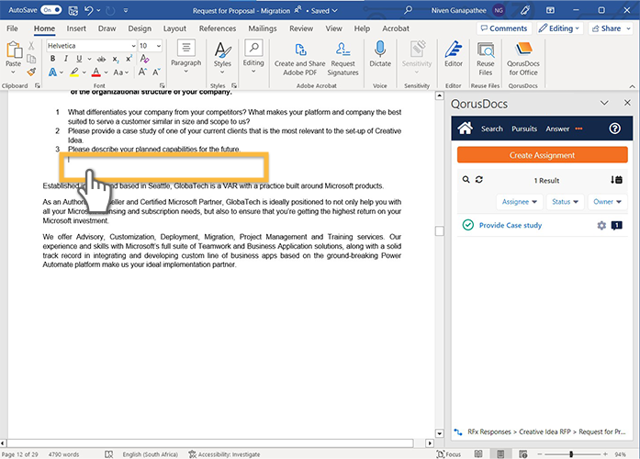
Task: Open the Comments button
Action: tap(504, 28)
